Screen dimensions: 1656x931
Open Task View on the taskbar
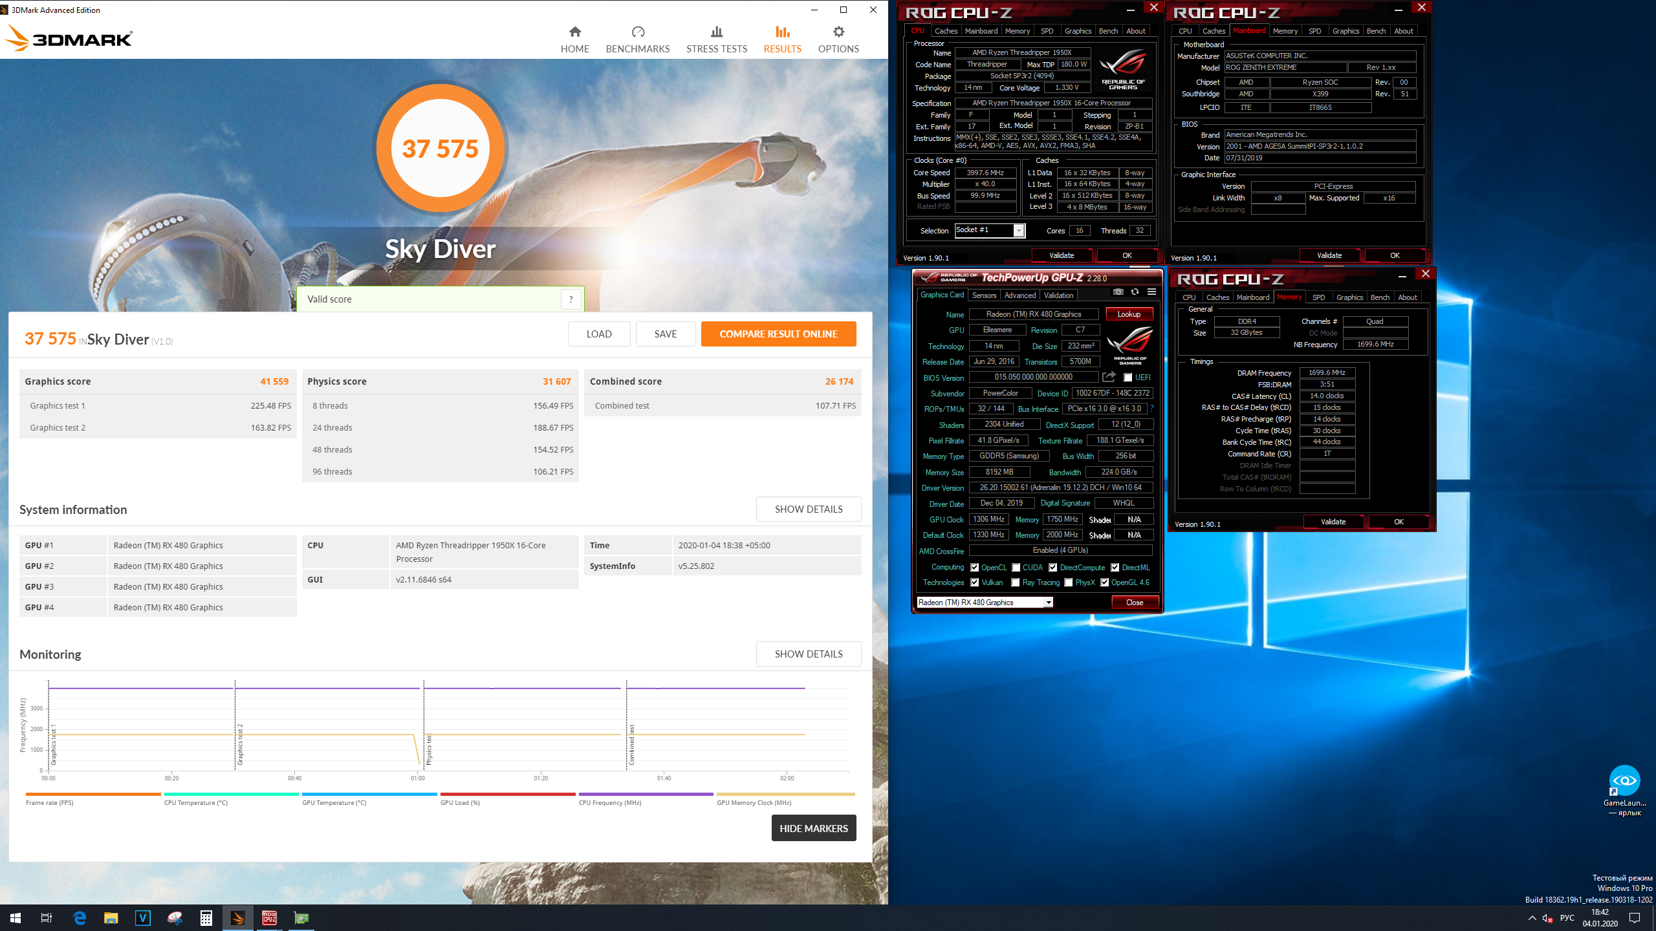47,918
